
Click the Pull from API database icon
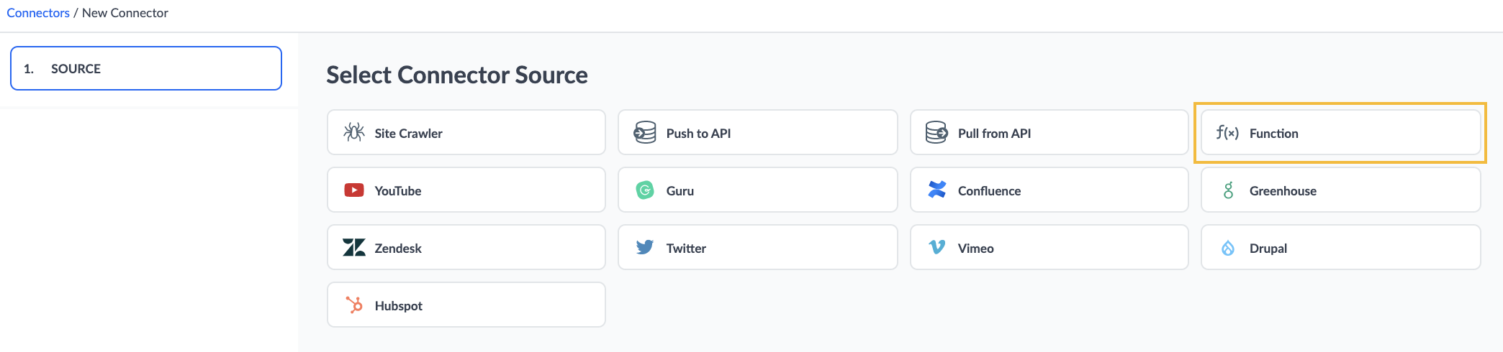pos(936,132)
